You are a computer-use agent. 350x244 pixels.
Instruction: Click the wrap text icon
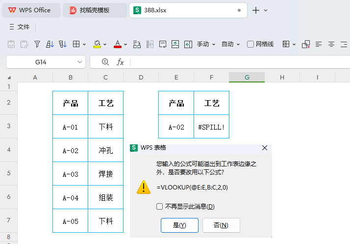[x=163, y=44]
